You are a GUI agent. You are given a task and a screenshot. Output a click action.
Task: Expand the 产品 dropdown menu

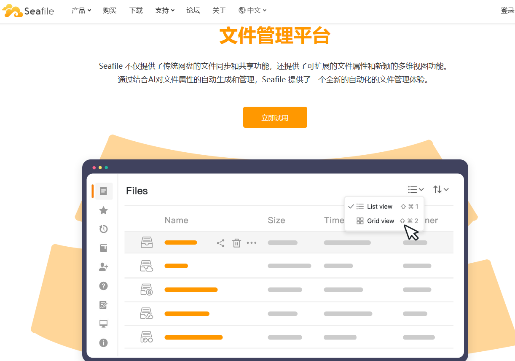[81, 11]
